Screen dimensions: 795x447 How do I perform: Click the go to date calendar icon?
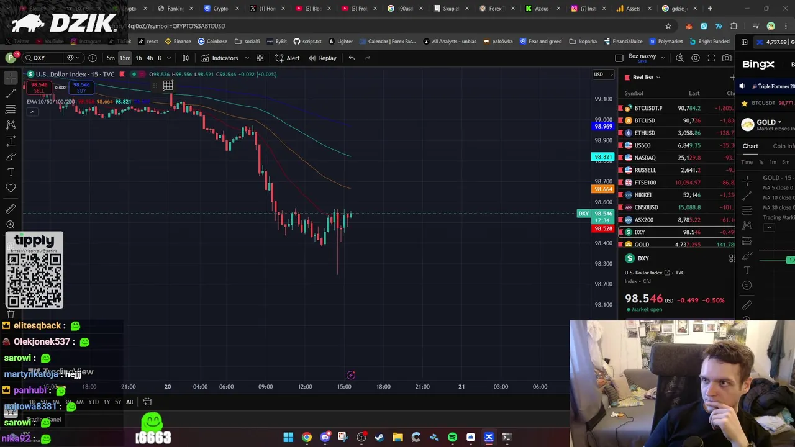click(147, 402)
